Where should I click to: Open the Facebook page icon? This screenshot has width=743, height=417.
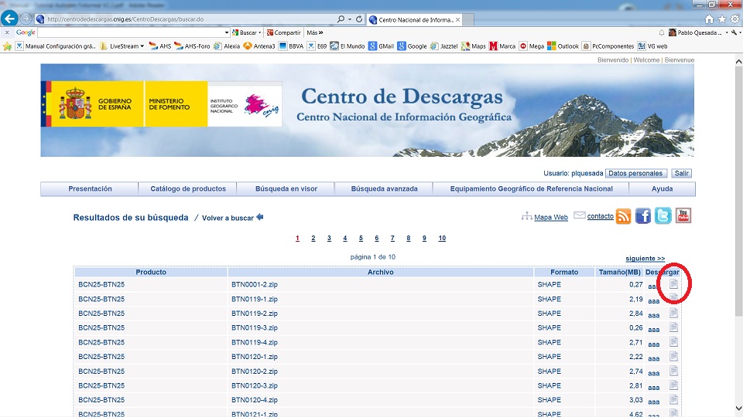[x=643, y=216]
